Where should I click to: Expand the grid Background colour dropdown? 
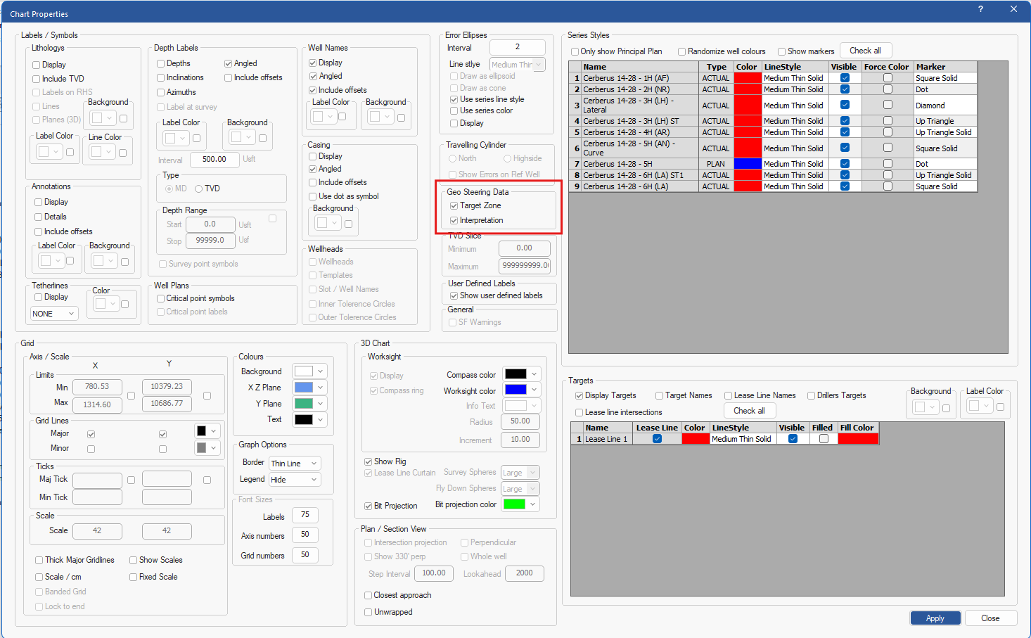321,371
